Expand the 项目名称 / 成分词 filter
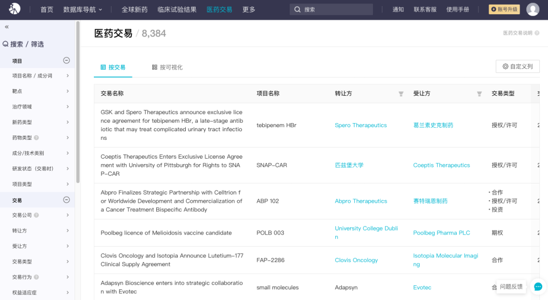Image resolution: width=548 pixels, height=300 pixels. click(67, 76)
